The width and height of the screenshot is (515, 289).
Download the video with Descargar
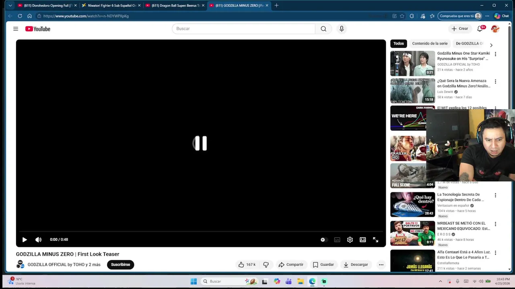click(x=356, y=265)
